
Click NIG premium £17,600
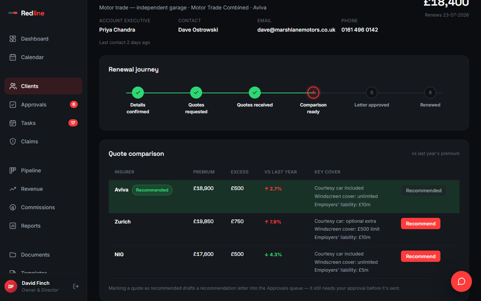point(203,254)
